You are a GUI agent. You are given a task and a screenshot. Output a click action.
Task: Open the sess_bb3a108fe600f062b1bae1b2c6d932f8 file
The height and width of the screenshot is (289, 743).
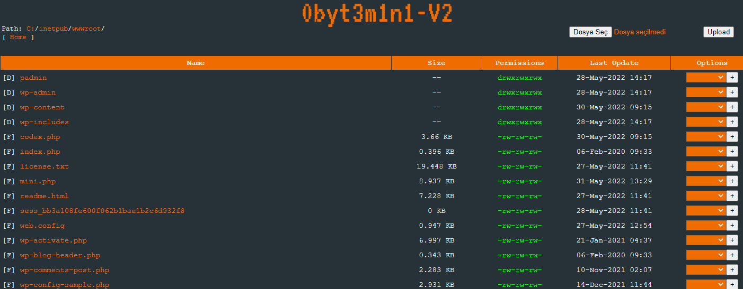tap(102, 211)
